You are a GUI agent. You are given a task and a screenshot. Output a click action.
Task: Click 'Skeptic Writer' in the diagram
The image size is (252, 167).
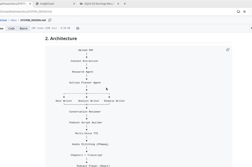pyautogui.click(x=114, y=101)
